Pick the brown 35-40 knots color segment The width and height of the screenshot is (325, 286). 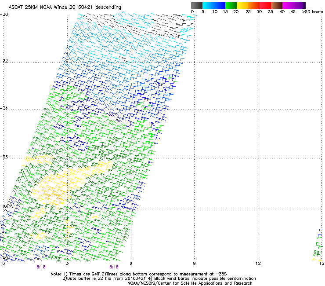[x=277, y=5]
